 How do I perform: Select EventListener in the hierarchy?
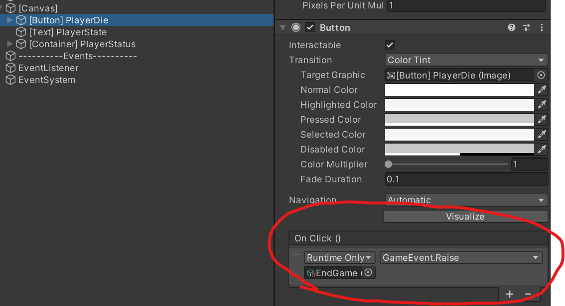(48, 68)
